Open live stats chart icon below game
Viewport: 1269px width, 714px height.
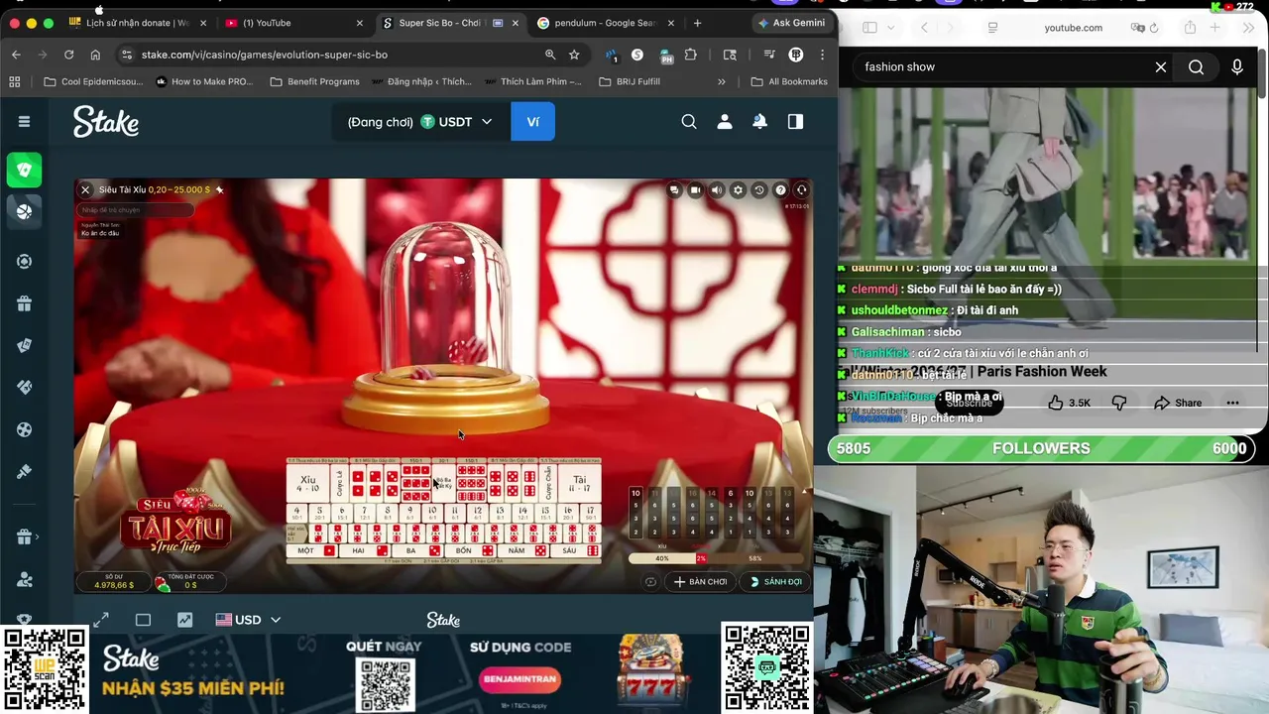point(184,620)
